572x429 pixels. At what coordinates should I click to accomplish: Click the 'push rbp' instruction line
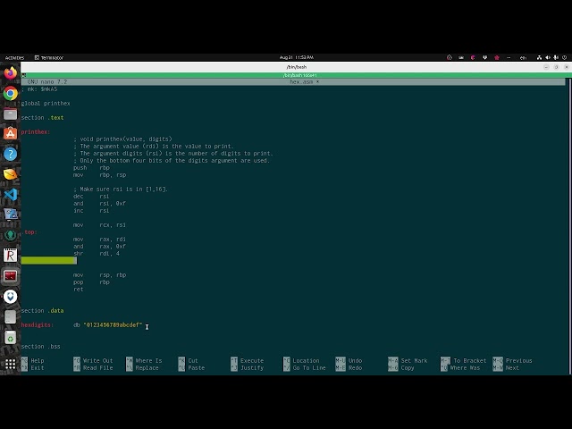click(91, 167)
